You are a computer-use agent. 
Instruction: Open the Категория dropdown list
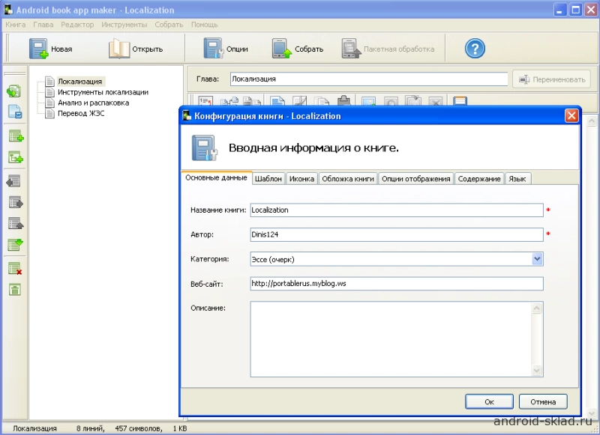[537, 258]
